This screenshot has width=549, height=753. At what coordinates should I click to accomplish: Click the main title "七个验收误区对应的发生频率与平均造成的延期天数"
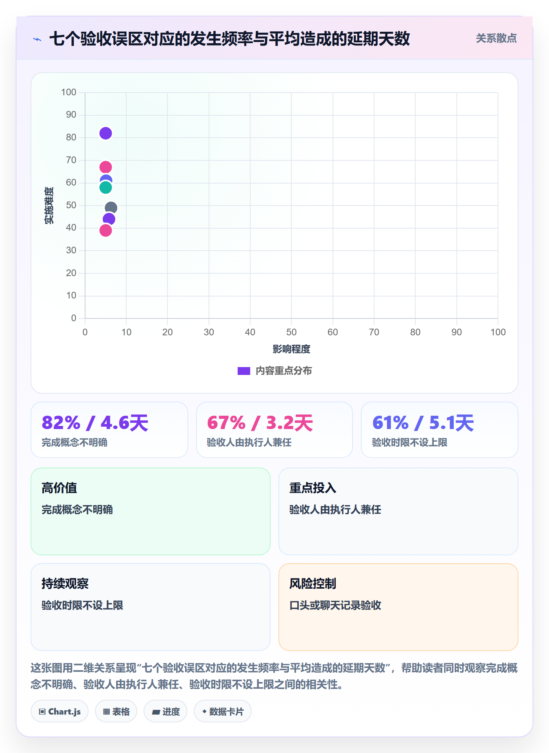230,39
